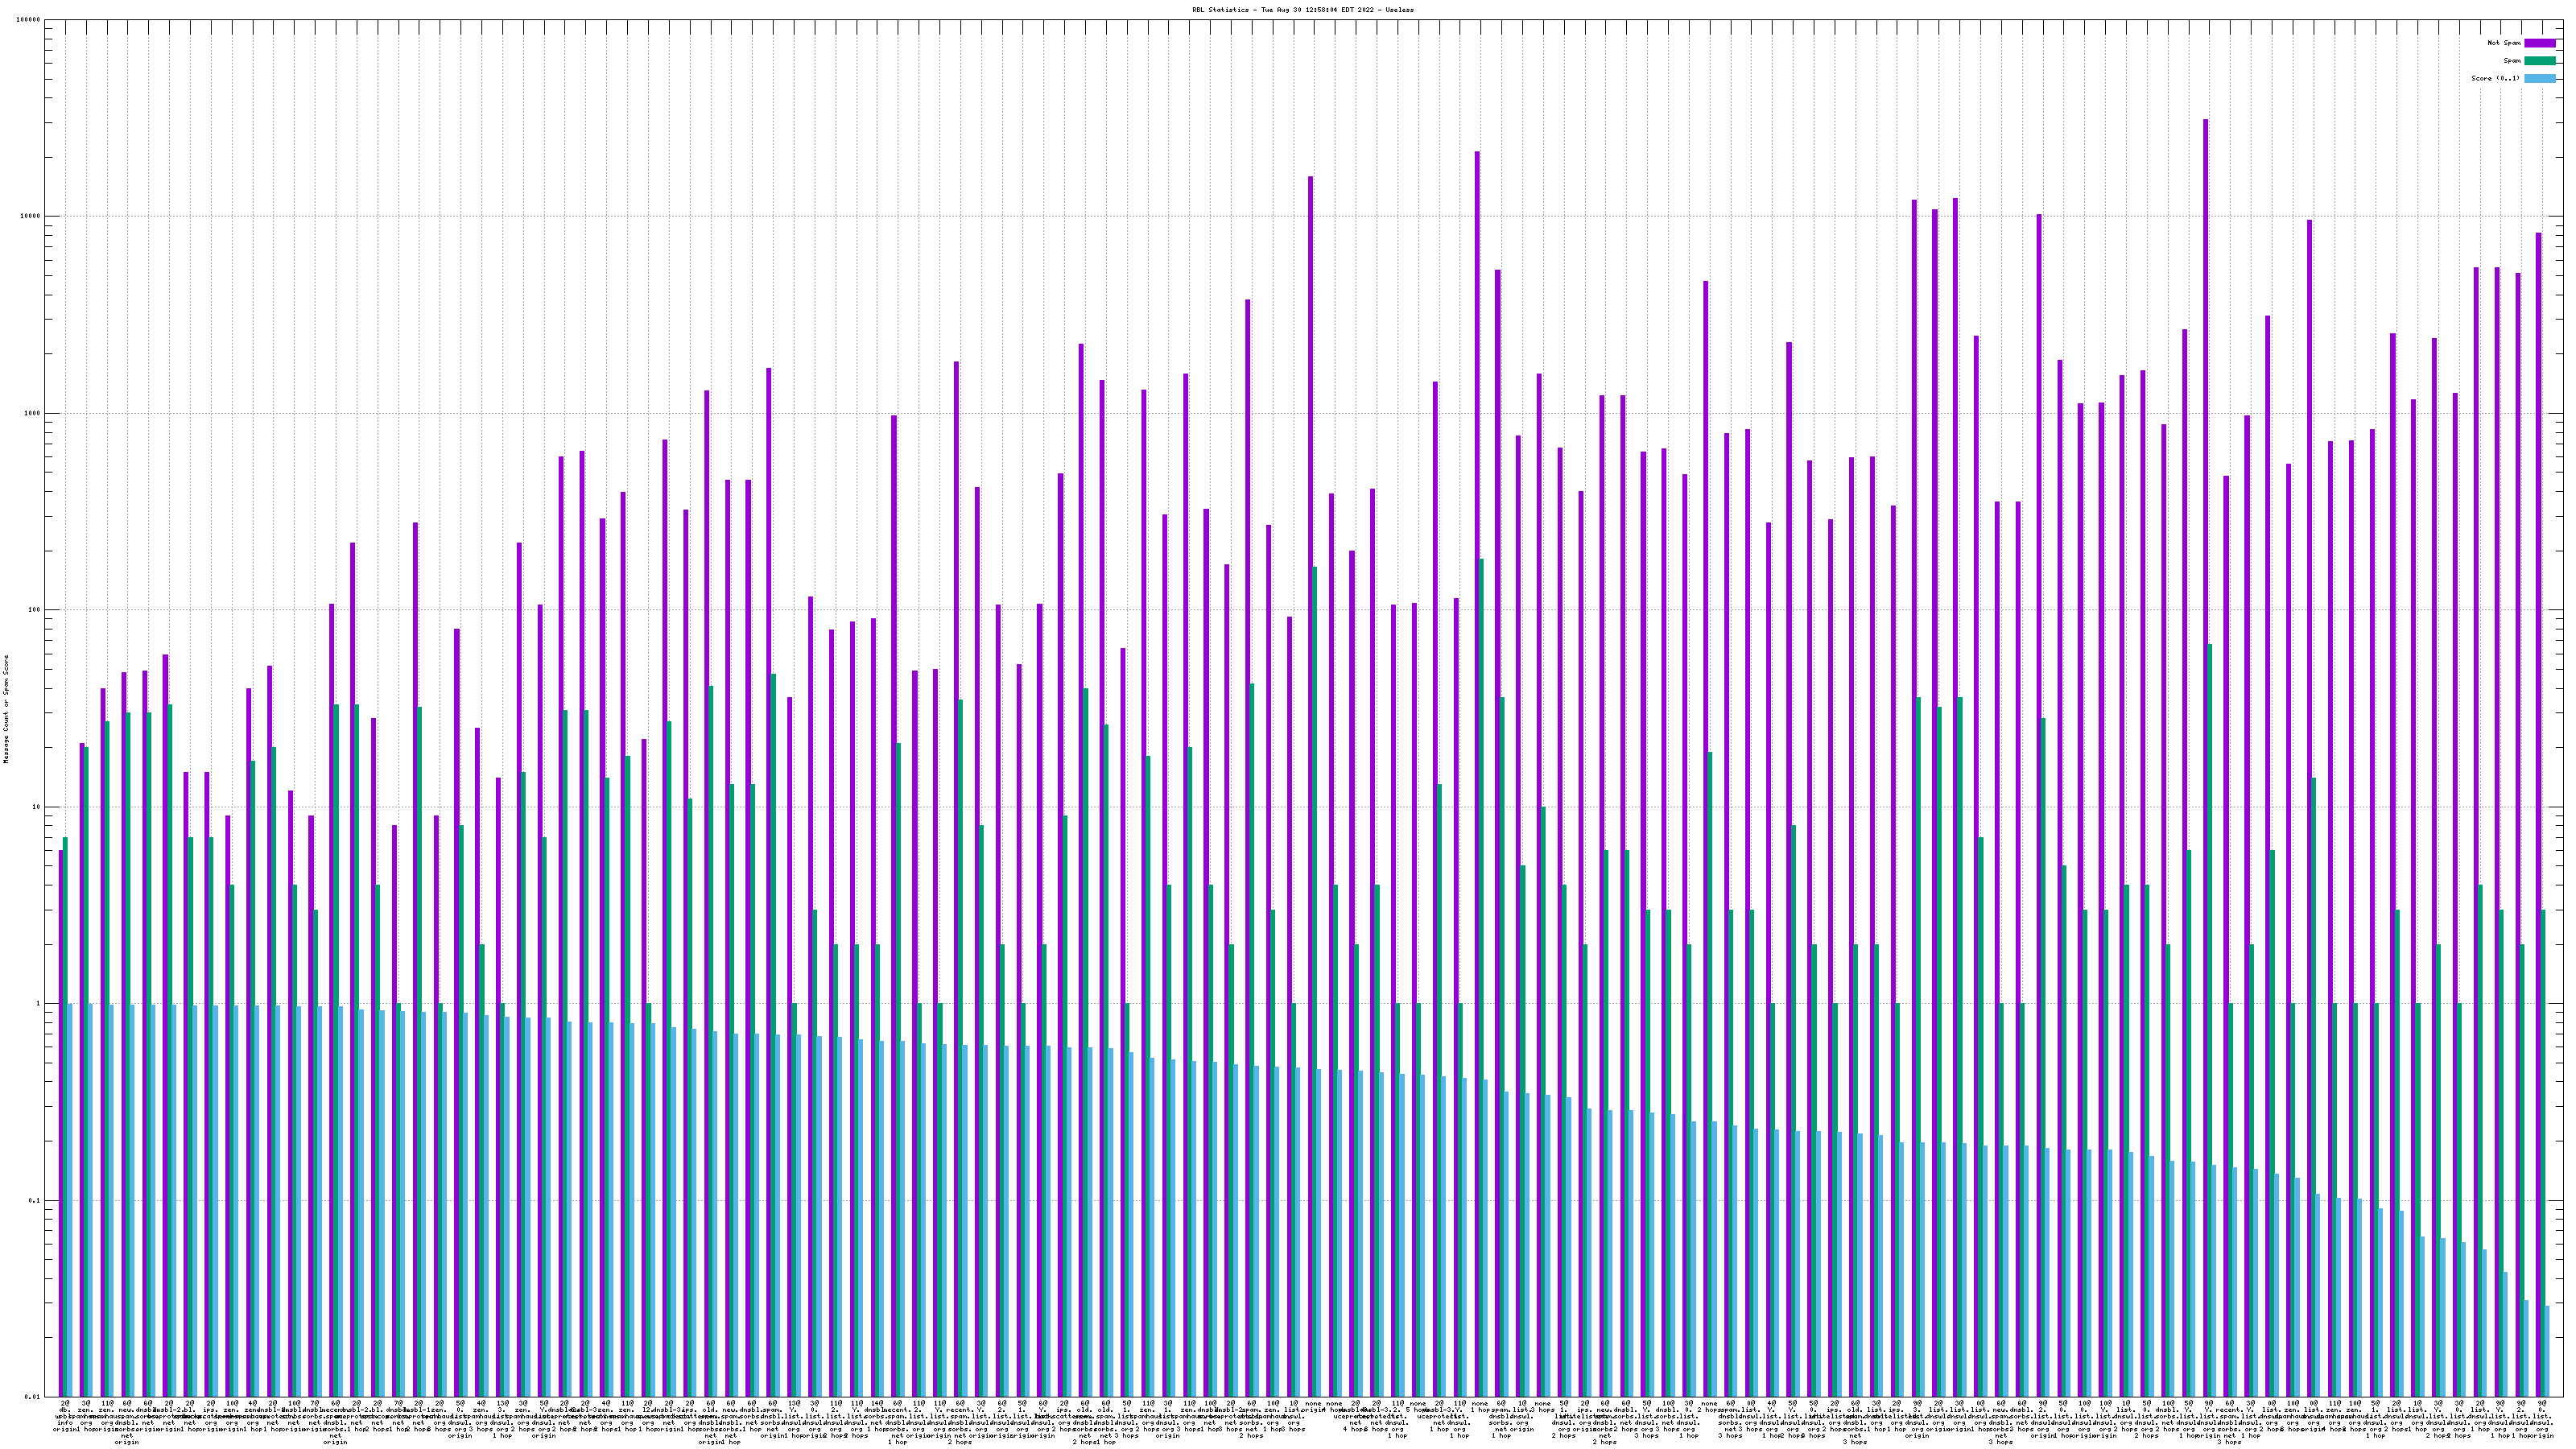The image size is (2576, 1449).
Task: Click the 1000 y-axis tick label
Action: [33, 413]
